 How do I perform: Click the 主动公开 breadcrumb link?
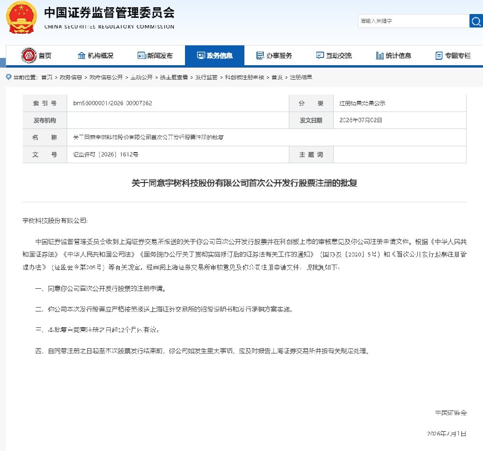coord(142,77)
